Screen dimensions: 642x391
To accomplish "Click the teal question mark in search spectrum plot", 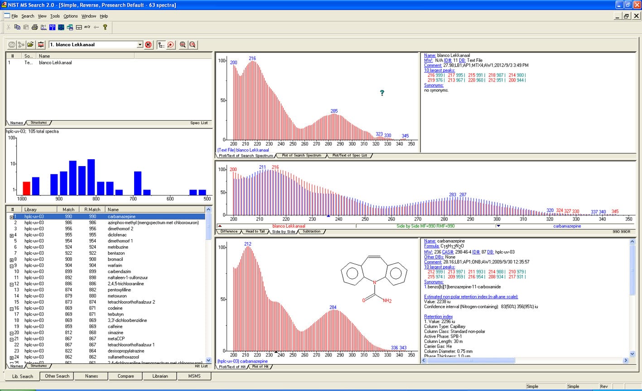I will tap(382, 93).
